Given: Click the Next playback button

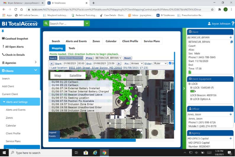Looking at the screenshot, I should 127,58.
